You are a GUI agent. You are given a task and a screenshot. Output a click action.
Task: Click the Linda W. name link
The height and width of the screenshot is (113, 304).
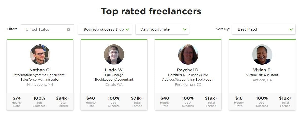[114, 70]
